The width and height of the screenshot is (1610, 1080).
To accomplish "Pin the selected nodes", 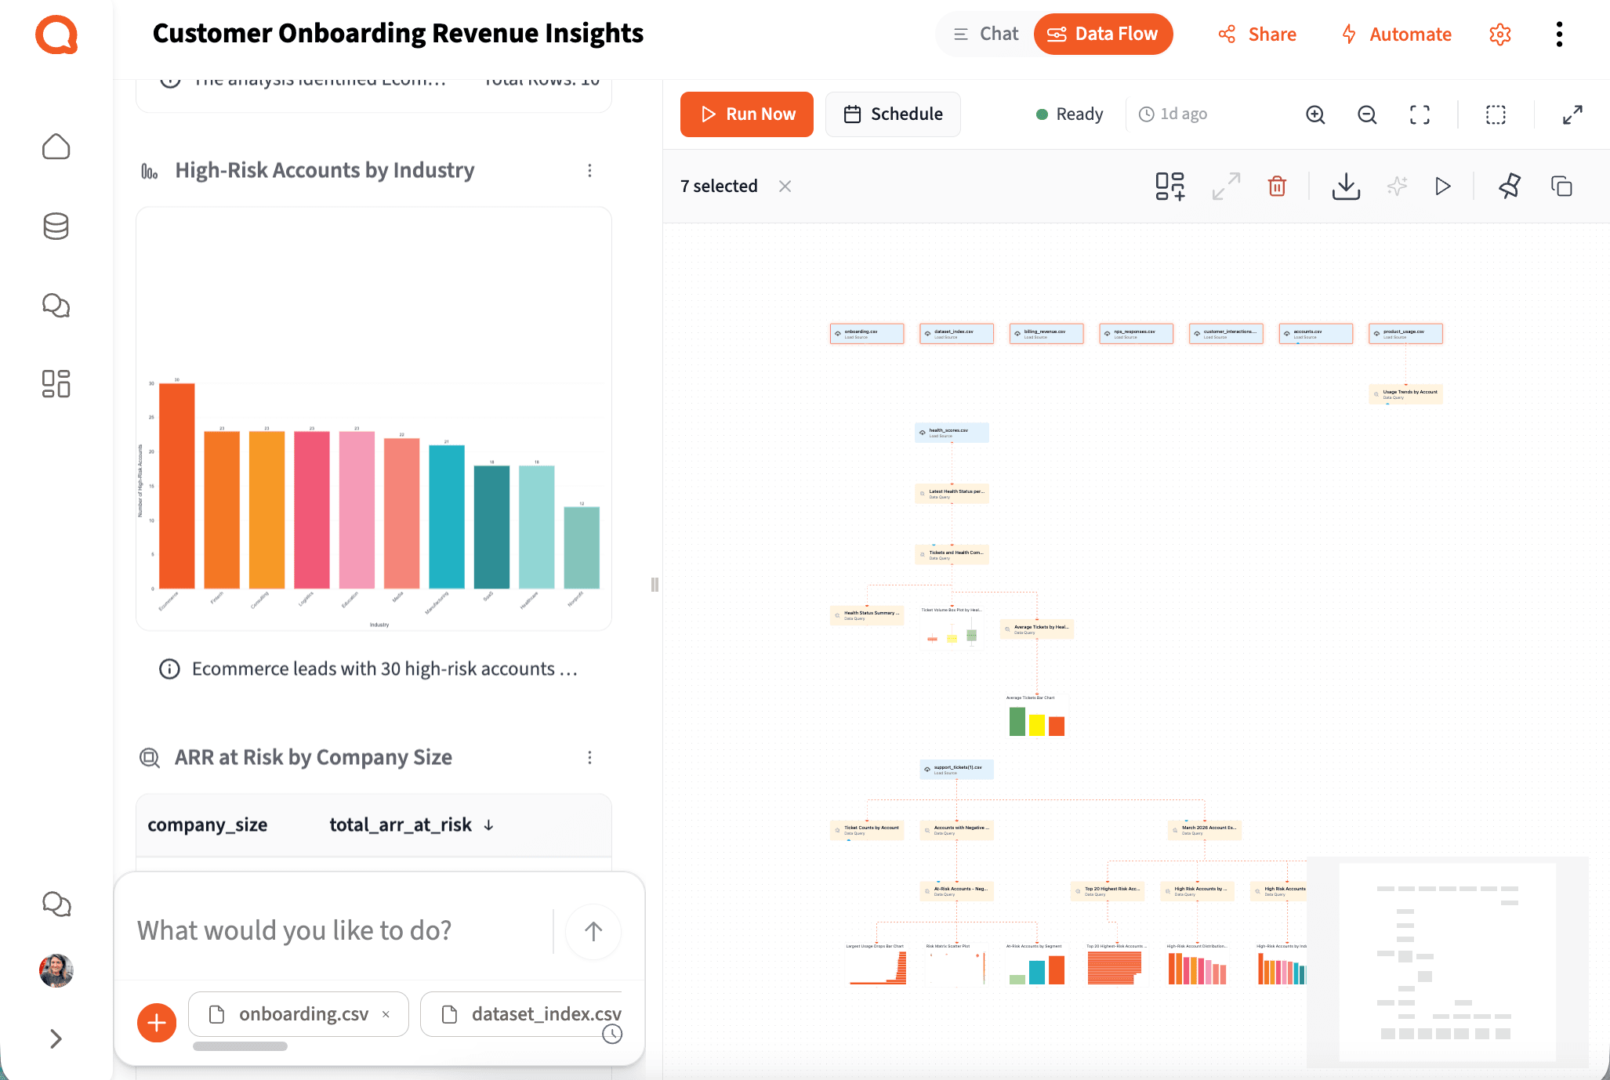I will [x=1509, y=187].
